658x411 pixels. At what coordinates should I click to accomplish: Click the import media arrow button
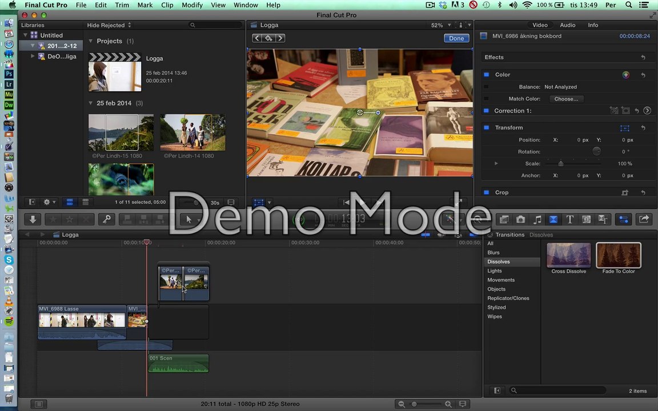tap(33, 219)
